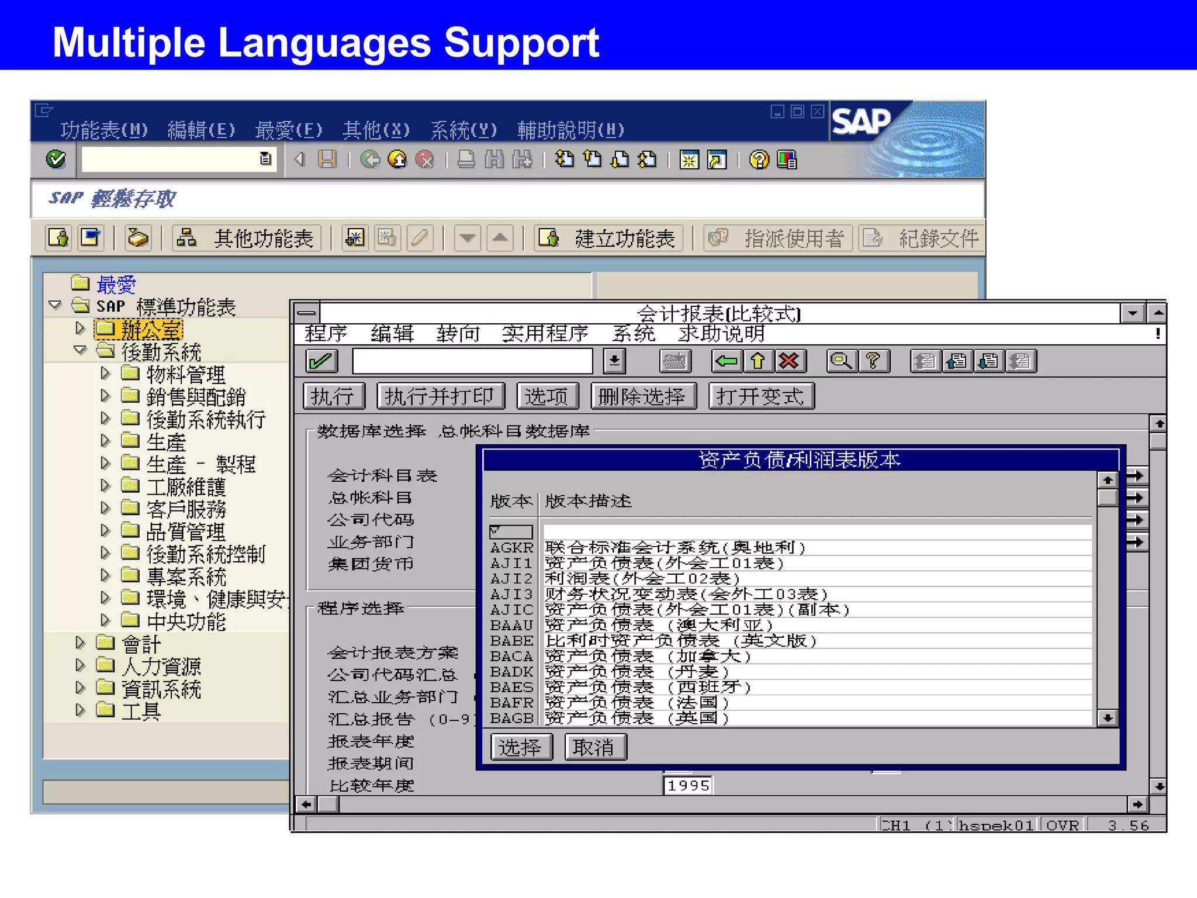Open the 功能表(M) menu
The image size is (1197, 898).
(x=104, y=130)
